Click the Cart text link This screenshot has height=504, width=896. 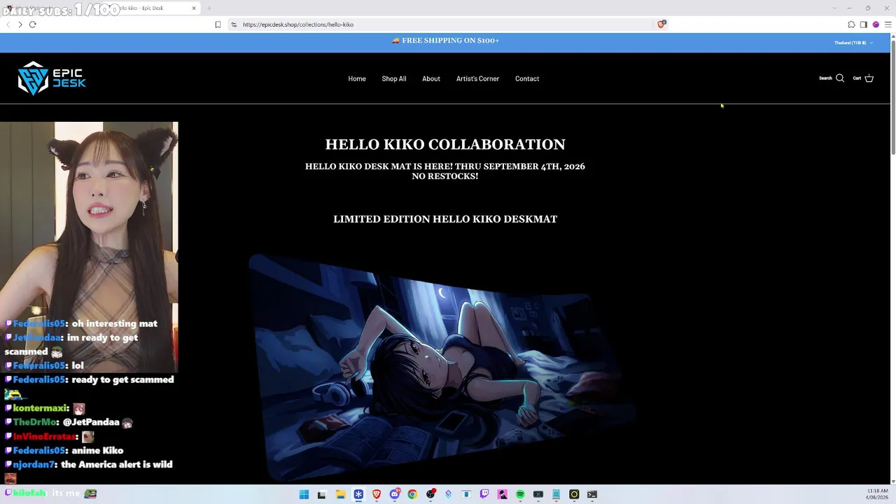pos(857,78)
